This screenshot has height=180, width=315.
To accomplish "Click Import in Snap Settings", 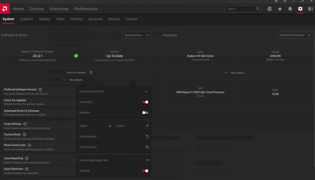I will 83,126.
